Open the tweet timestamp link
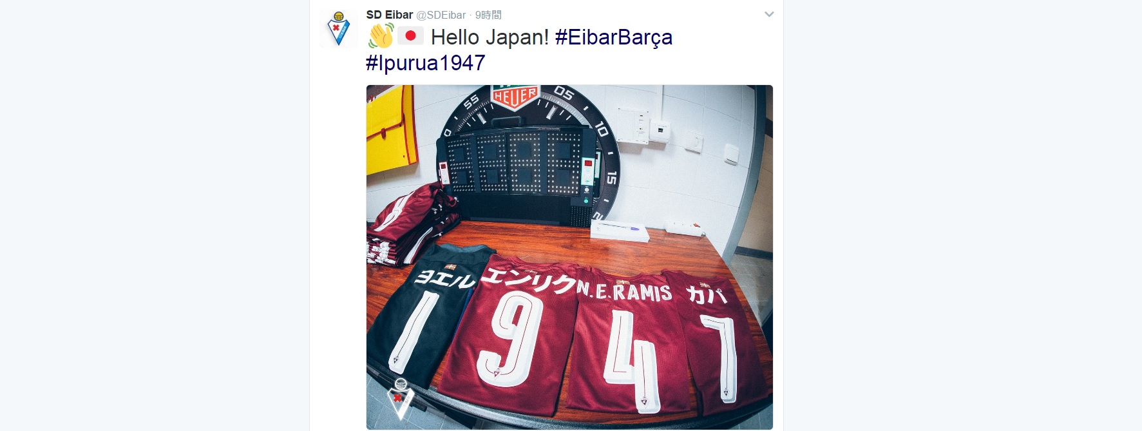The image size is (1142, 431). coord(488,15)
